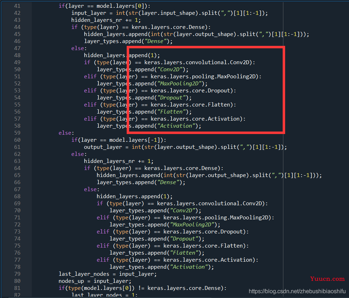This screenshot has width=349, height=298.
Task: Click 'nodes_up = input_layer;' on line 80
Action: [95, 281]
